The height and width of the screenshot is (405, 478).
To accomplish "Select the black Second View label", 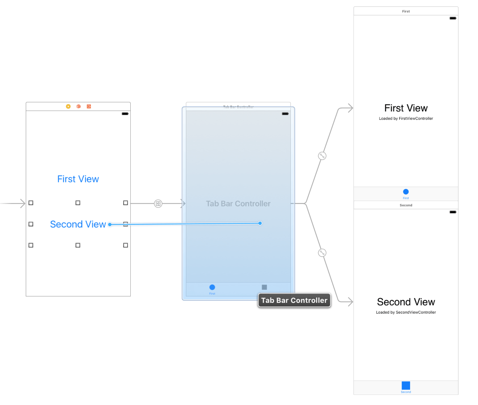I will coord(406,302).
